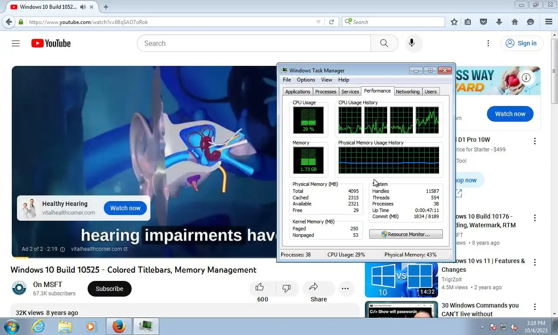Open File menu in Task Manager

(x=287, y=80)
